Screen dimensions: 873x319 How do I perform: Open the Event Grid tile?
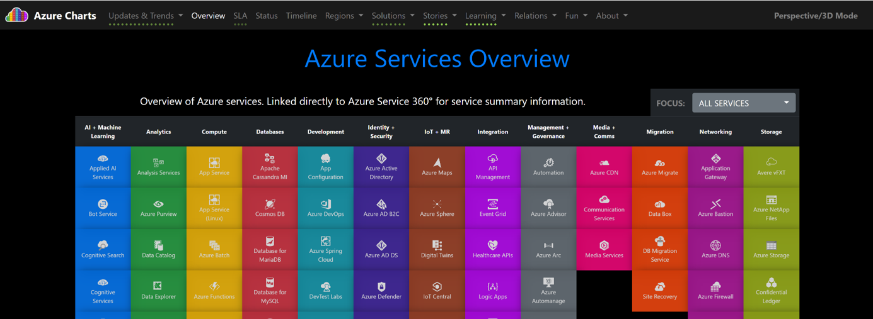(493, 208)
